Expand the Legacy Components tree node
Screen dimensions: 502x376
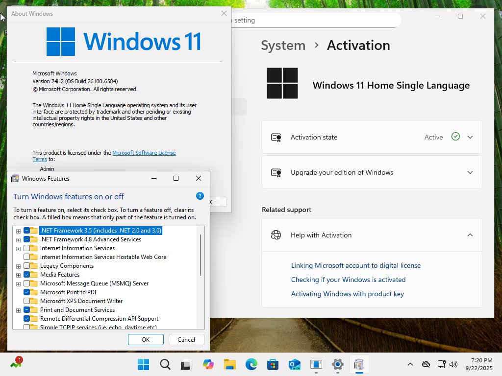(x=18, y=266)
